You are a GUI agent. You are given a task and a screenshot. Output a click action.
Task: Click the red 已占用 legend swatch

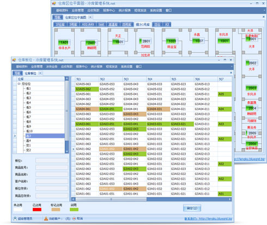[37, 209]
